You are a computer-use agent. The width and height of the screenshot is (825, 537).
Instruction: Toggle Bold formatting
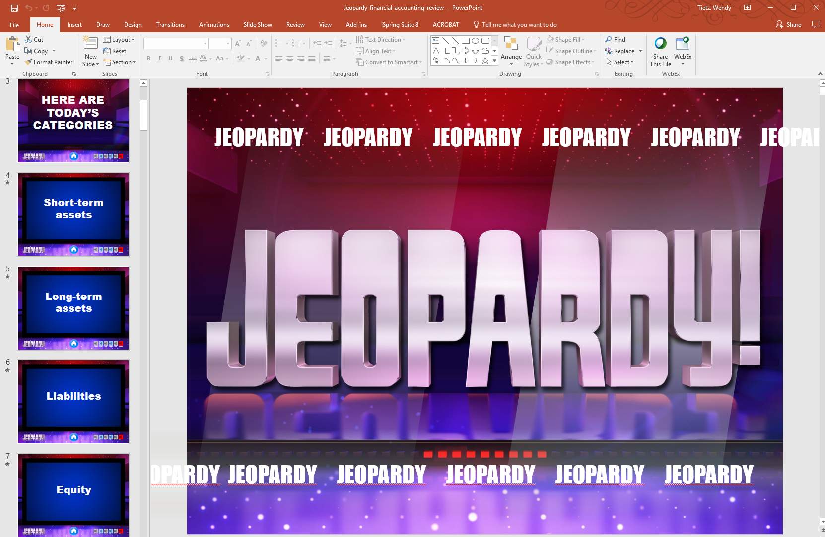click(148, 59)
